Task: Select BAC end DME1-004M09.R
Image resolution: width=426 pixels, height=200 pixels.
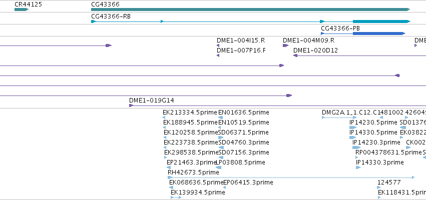Action: [x=309, y=40]
